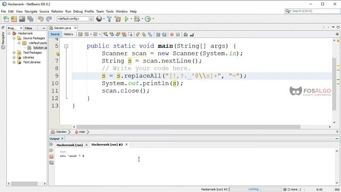Click the Profile Project icon
The height and width of the screenshot is (192, 341).
(148, 19)
